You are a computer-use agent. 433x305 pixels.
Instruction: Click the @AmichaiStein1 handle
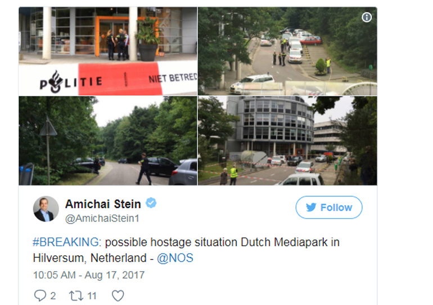[x=102, y=219]
